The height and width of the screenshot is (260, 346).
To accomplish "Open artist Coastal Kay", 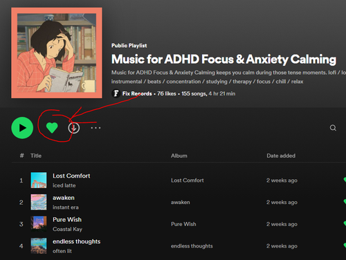I will coord(67,229).
